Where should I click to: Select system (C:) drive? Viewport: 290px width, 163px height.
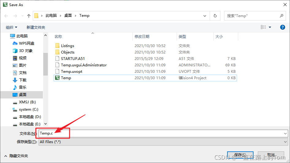(25, 109)
